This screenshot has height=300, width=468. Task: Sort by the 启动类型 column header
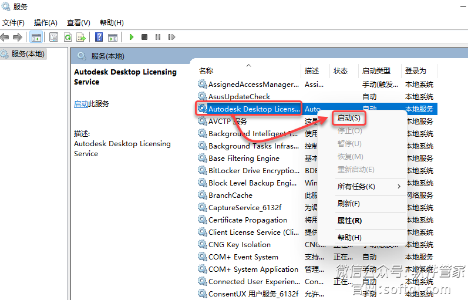tap(376, 71)
